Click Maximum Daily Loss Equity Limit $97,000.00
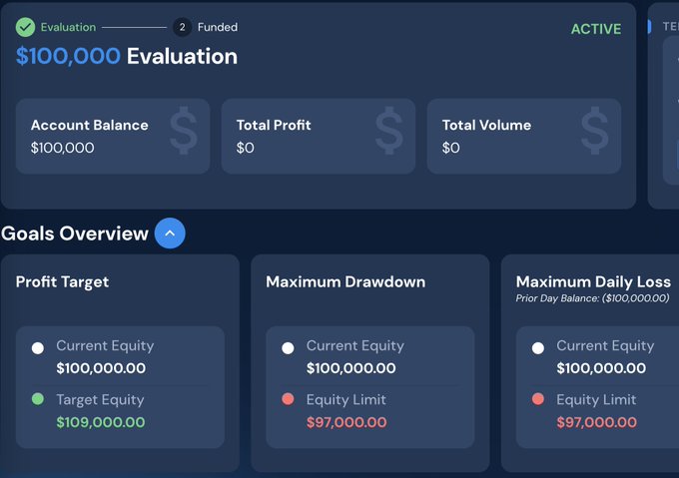 [597, 422]
